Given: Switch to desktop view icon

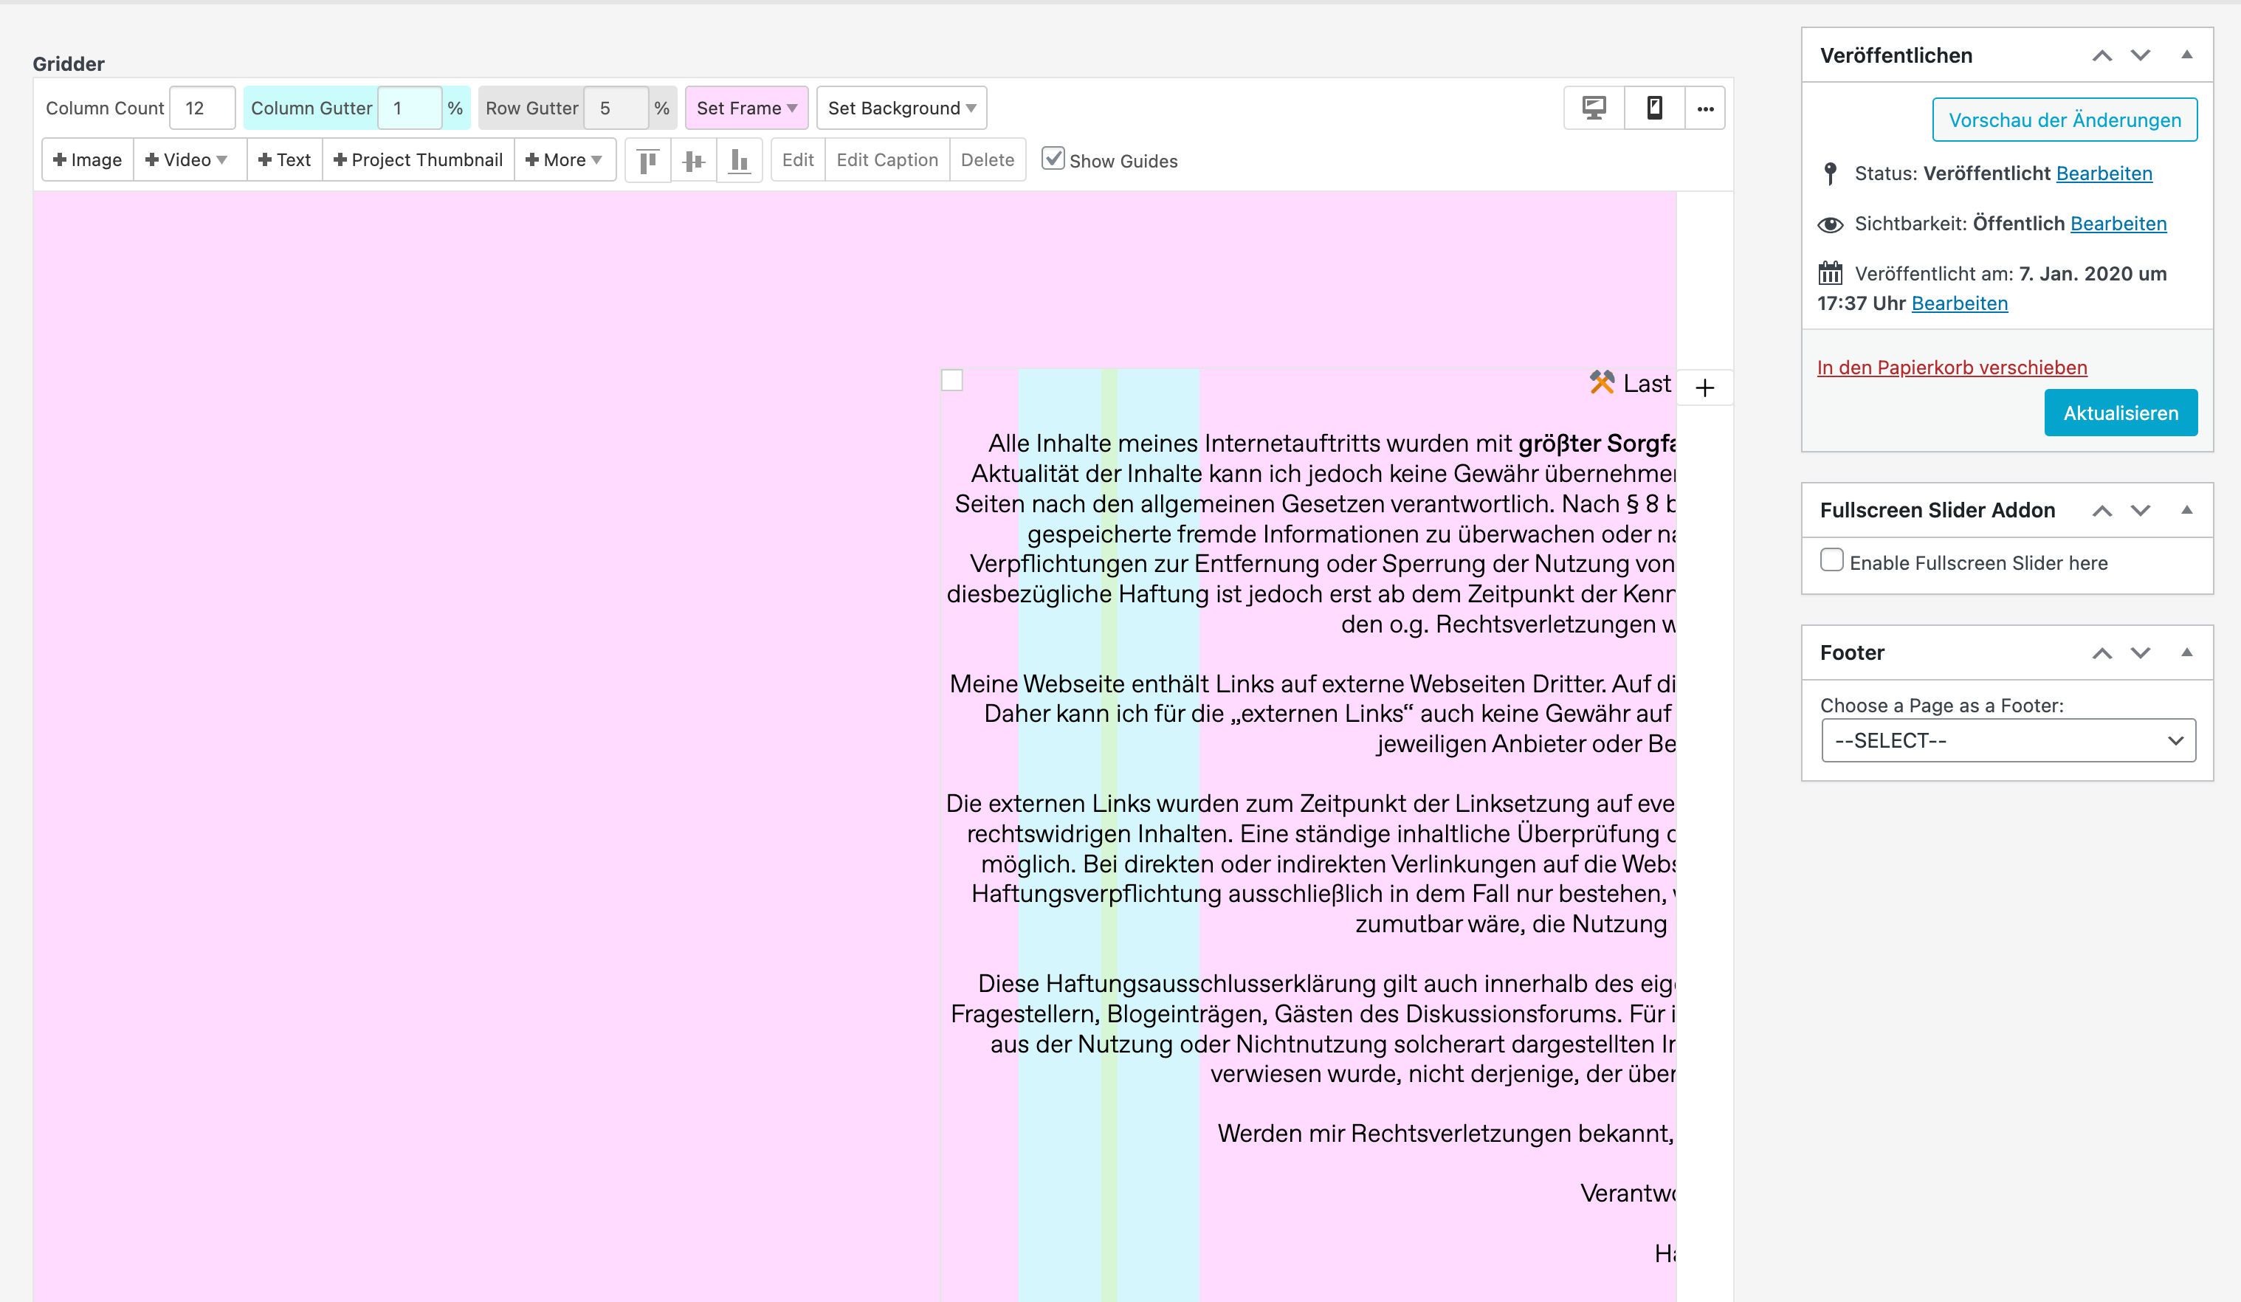Looking at the screenshot, I should click(x=1594, y=108).
